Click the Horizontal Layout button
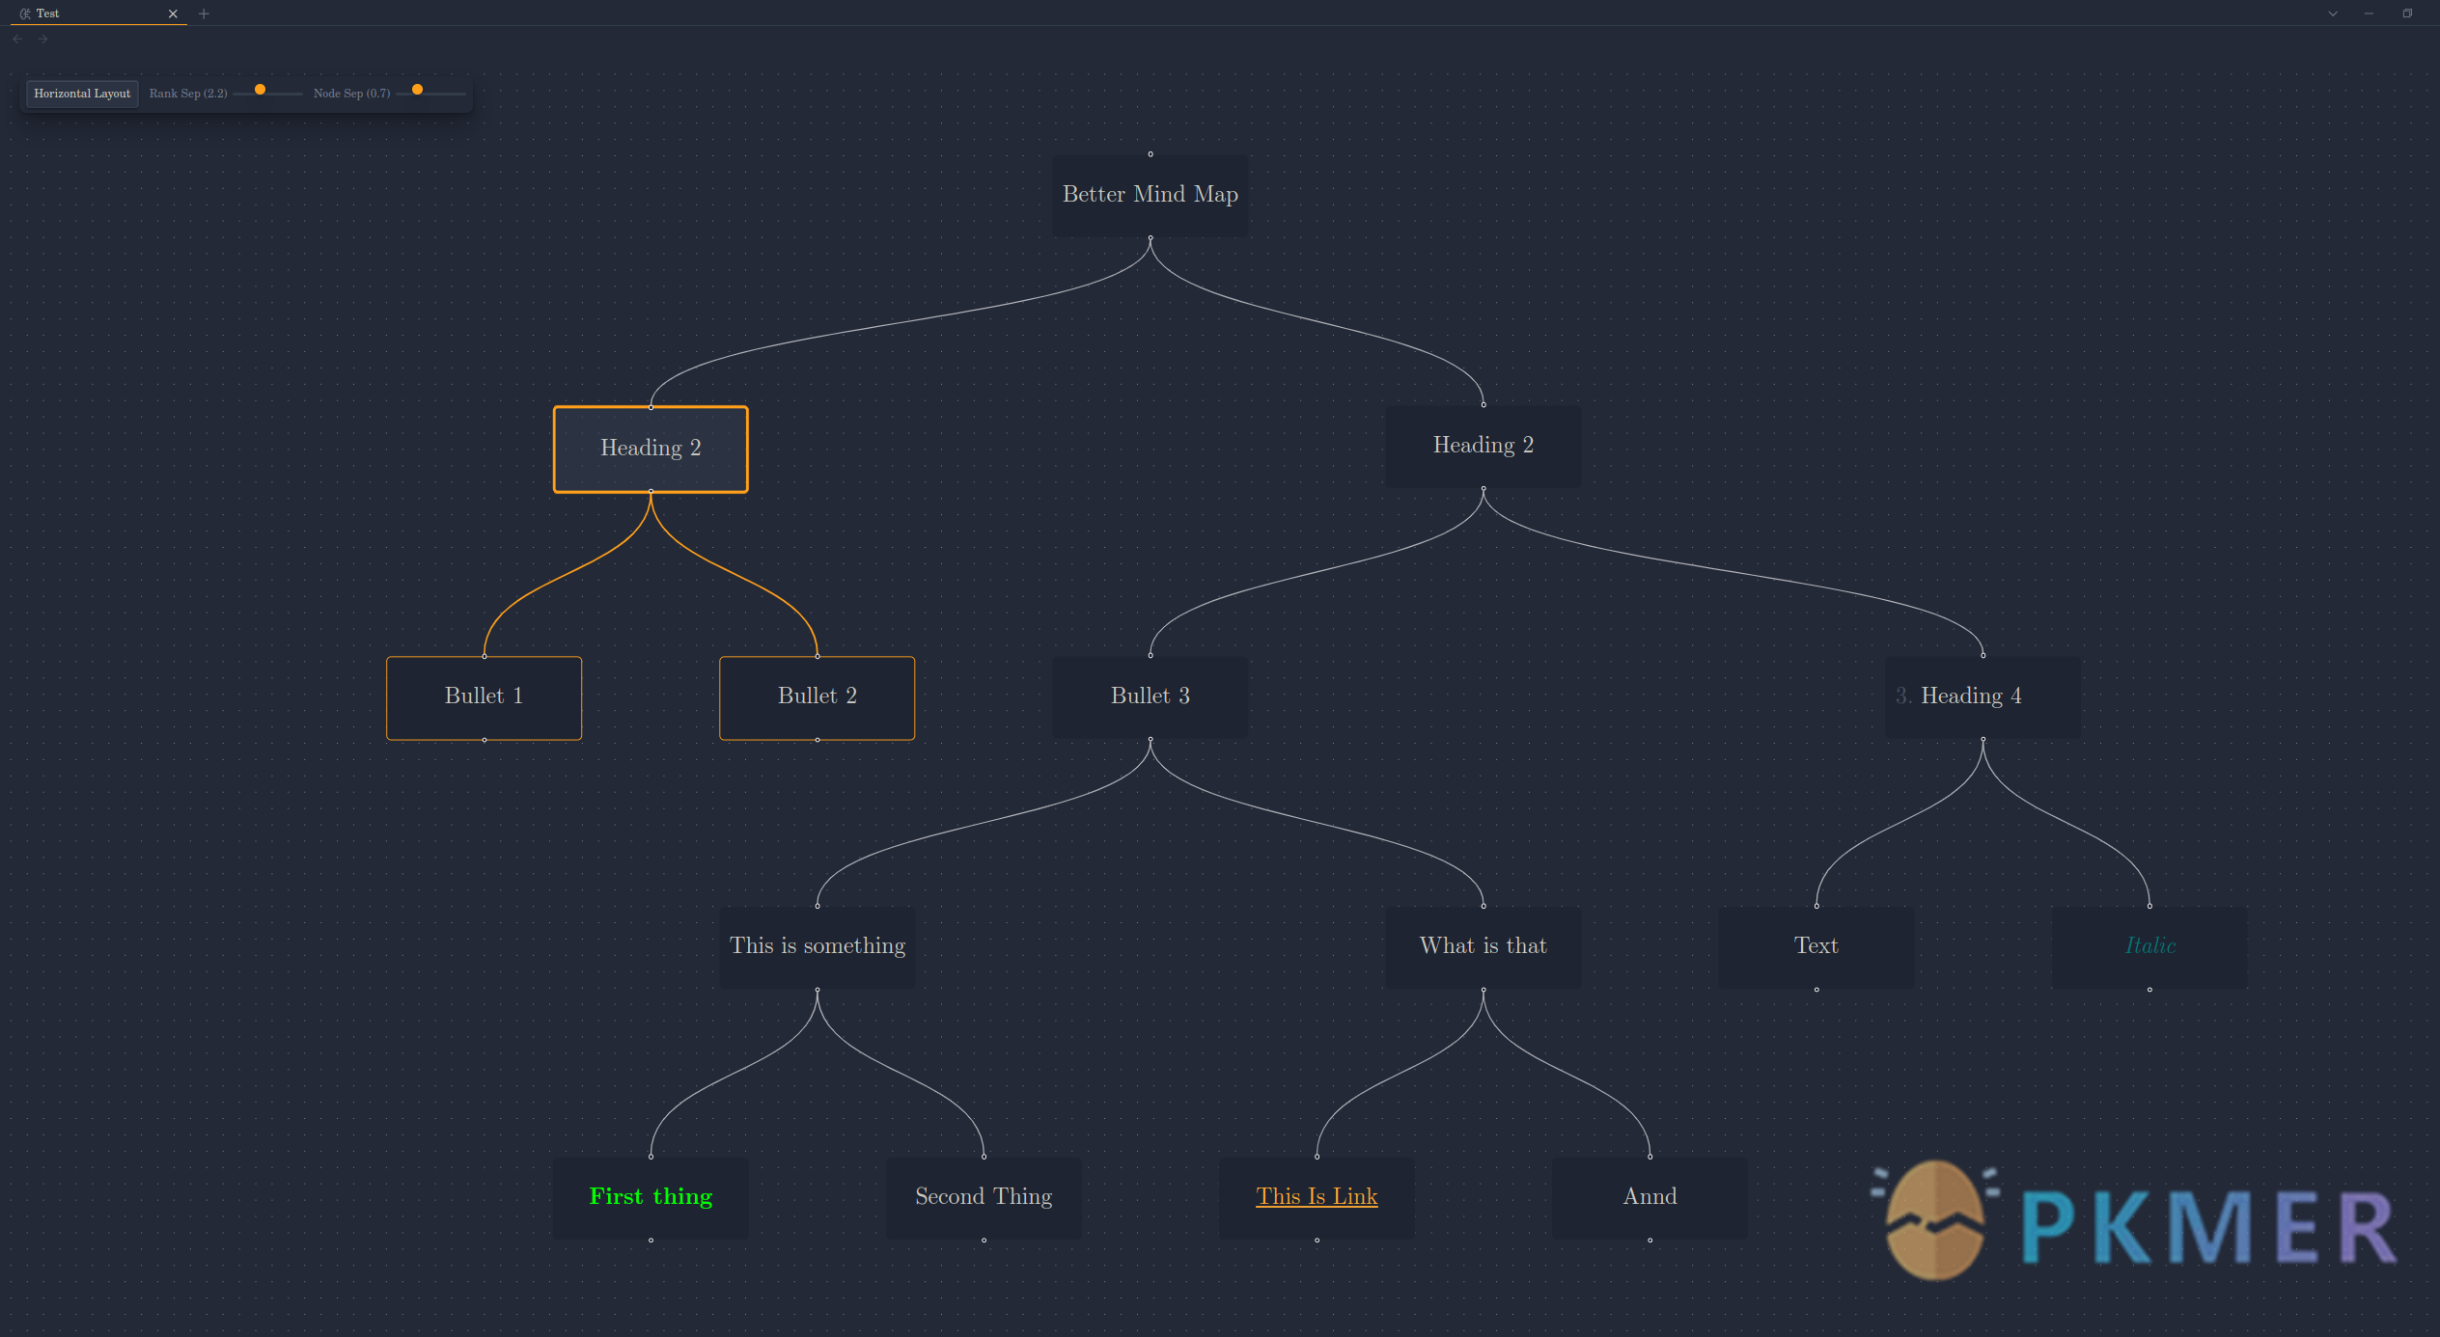The image size is (2440, 1337). 82,94
